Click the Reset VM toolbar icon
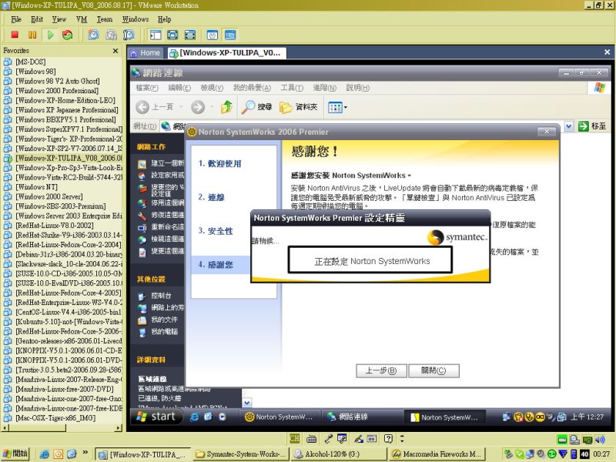The image size is (616, 462). point(68,35)
